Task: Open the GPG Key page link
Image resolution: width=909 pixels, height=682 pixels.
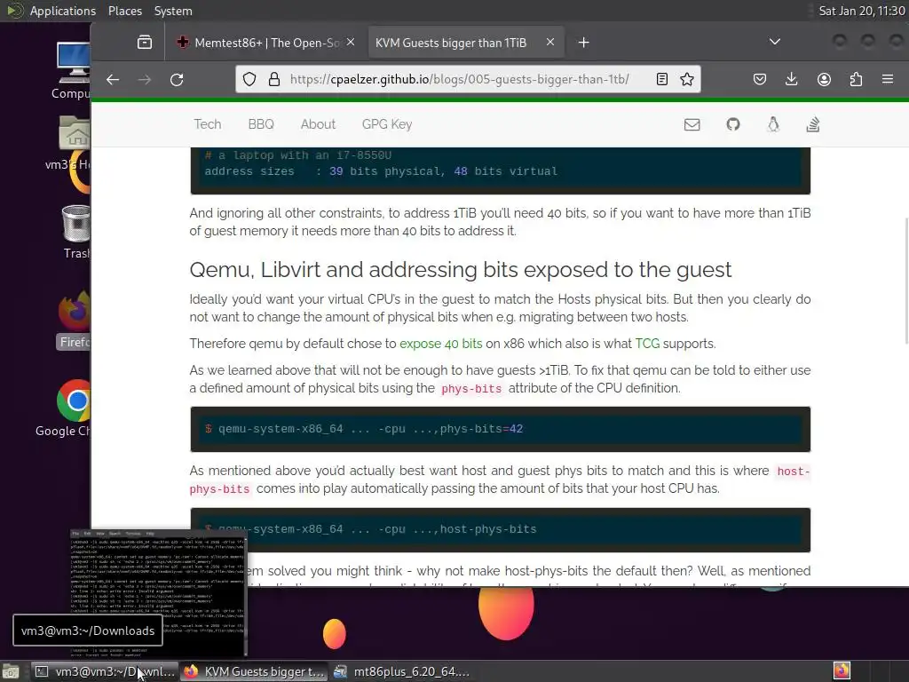Action: [387, 124]
